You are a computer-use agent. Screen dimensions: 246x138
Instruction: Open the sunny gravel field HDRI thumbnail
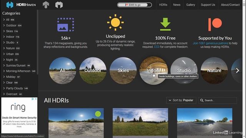click(76, 123)
